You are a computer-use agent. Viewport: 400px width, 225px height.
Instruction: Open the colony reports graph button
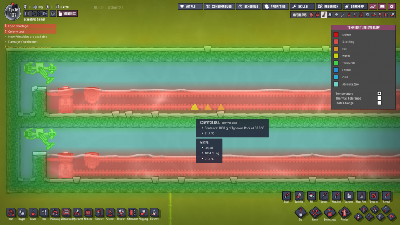point(373,6)
